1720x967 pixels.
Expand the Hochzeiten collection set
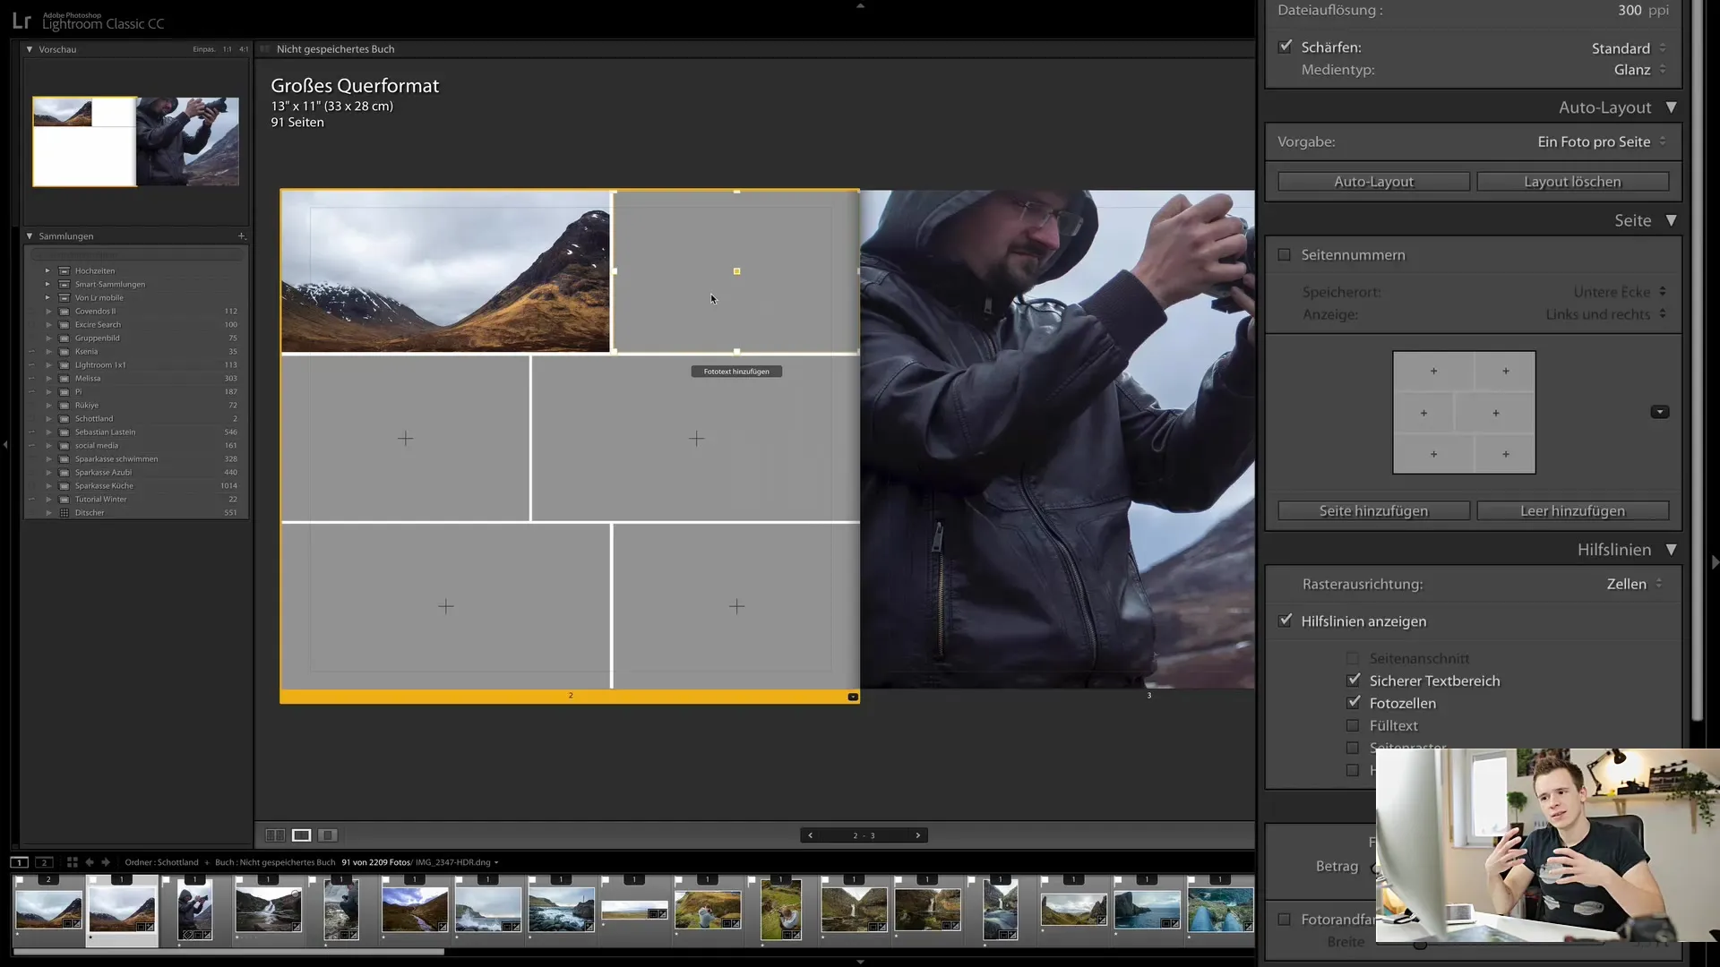(47, 270)
